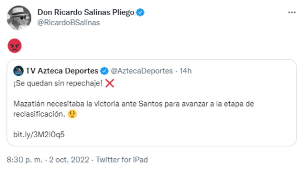Click the worried face emoji after reclasificación

pos(72,114)
